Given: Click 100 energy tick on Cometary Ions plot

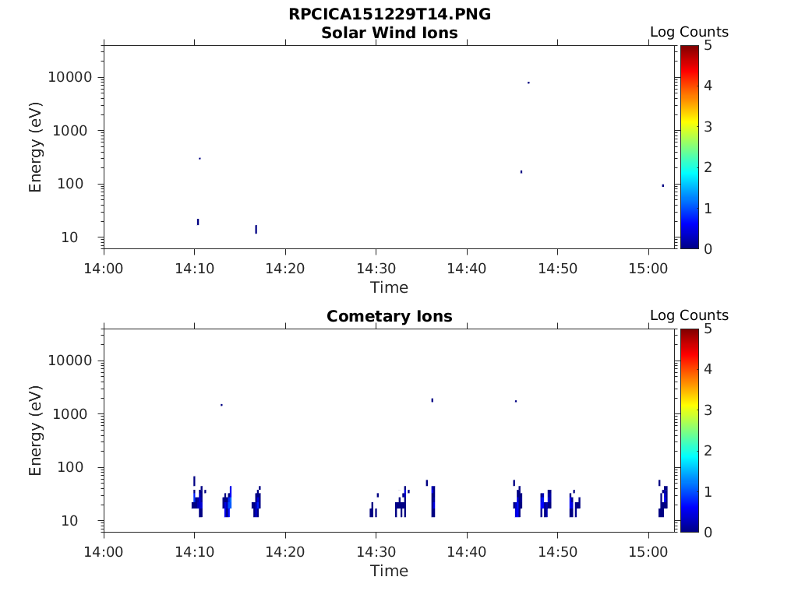Looking at the screenshot, I should (x=70, y=467).
